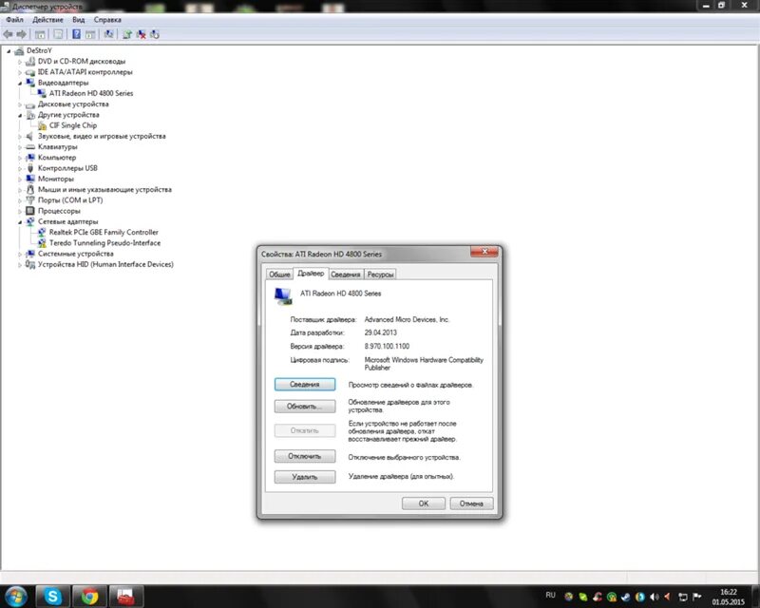Click the Контроллеры USB icon
The width and height of the screenshot is (760, 608).
point(30,168)
